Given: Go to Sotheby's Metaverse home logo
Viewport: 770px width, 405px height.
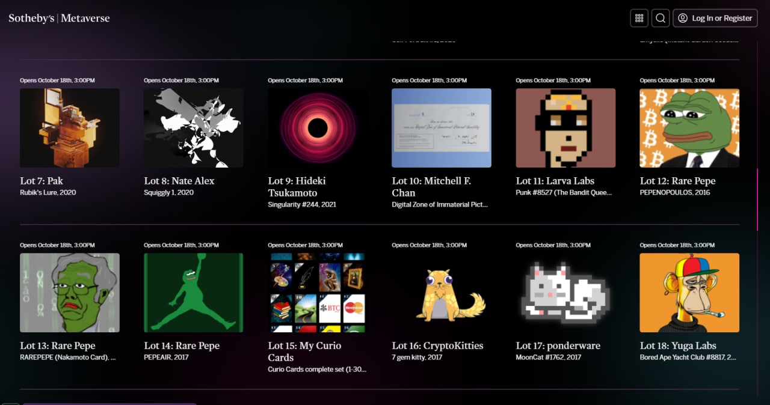Looking at the screenshot, I should coord(59,18).
